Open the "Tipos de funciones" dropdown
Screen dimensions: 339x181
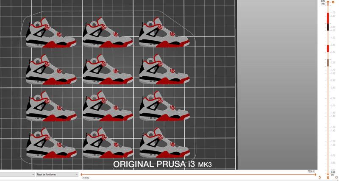[x=57, y=174]
